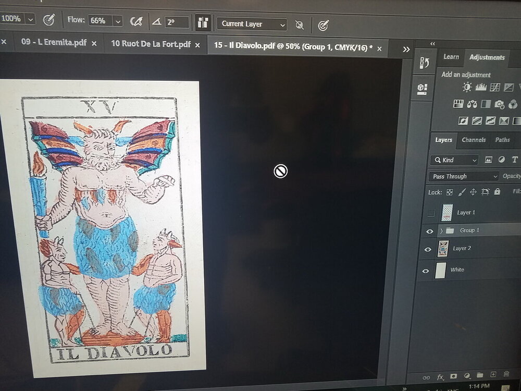
Task: Enable airbrush-style build-up next to Flow
Action: click(136, 21)
